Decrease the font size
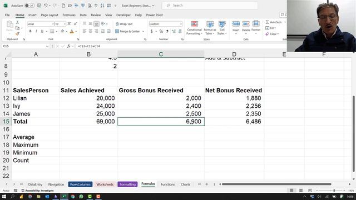356x200 pixels. [x=76, y=24]
